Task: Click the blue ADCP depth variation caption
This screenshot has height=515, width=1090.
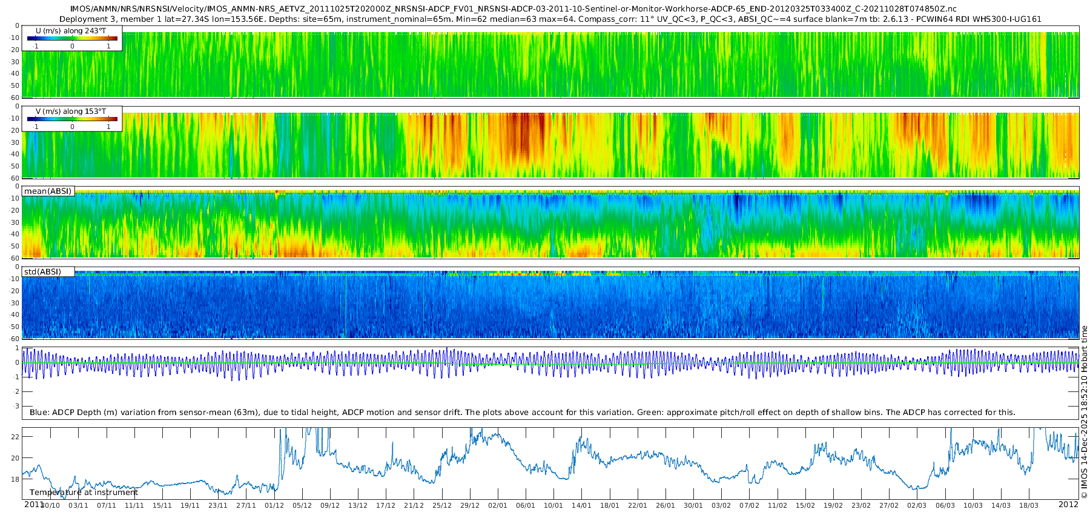Action: pyautogui.click(x=522, y=413)
